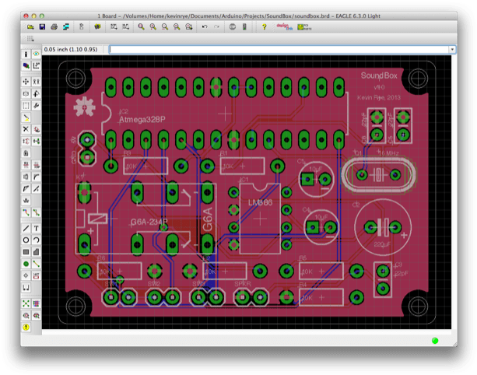Select the Delete X tool
477x375 pixels.
[26, 129]
